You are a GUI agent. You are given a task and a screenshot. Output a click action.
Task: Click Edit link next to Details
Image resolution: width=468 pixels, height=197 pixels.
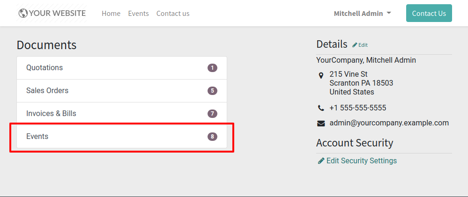363,45
